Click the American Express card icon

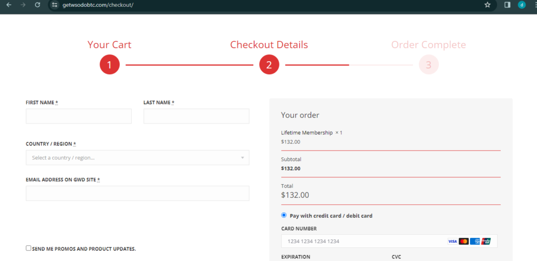coord(475,241)
